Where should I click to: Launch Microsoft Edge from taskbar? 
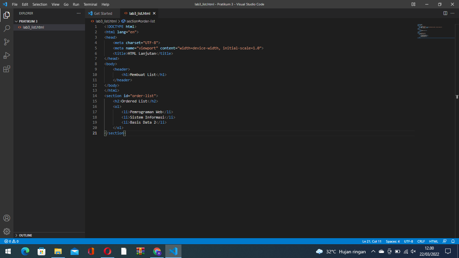[x=25, y=251]
